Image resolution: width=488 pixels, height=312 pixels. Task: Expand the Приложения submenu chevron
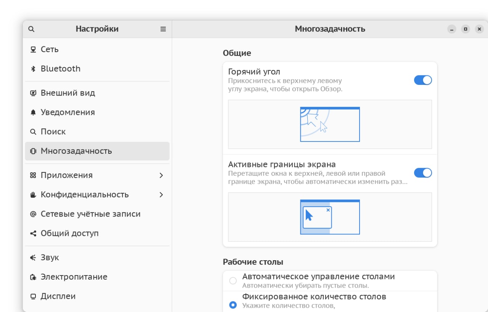coord(161,175)
